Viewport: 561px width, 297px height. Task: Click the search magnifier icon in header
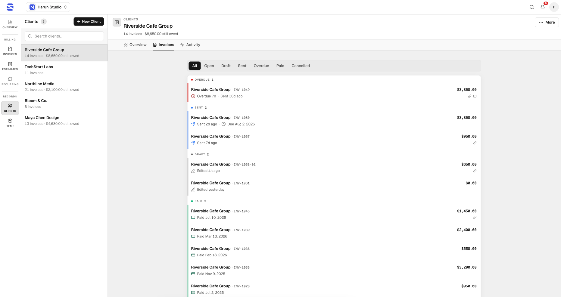pos(532,7)
